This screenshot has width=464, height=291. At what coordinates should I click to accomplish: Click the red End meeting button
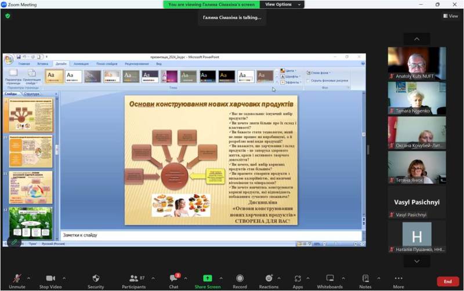click(x=447, y=282)
